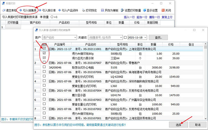Click the 三层A4 specification cell
Screen dimensions: 208x130
[115, 58]
